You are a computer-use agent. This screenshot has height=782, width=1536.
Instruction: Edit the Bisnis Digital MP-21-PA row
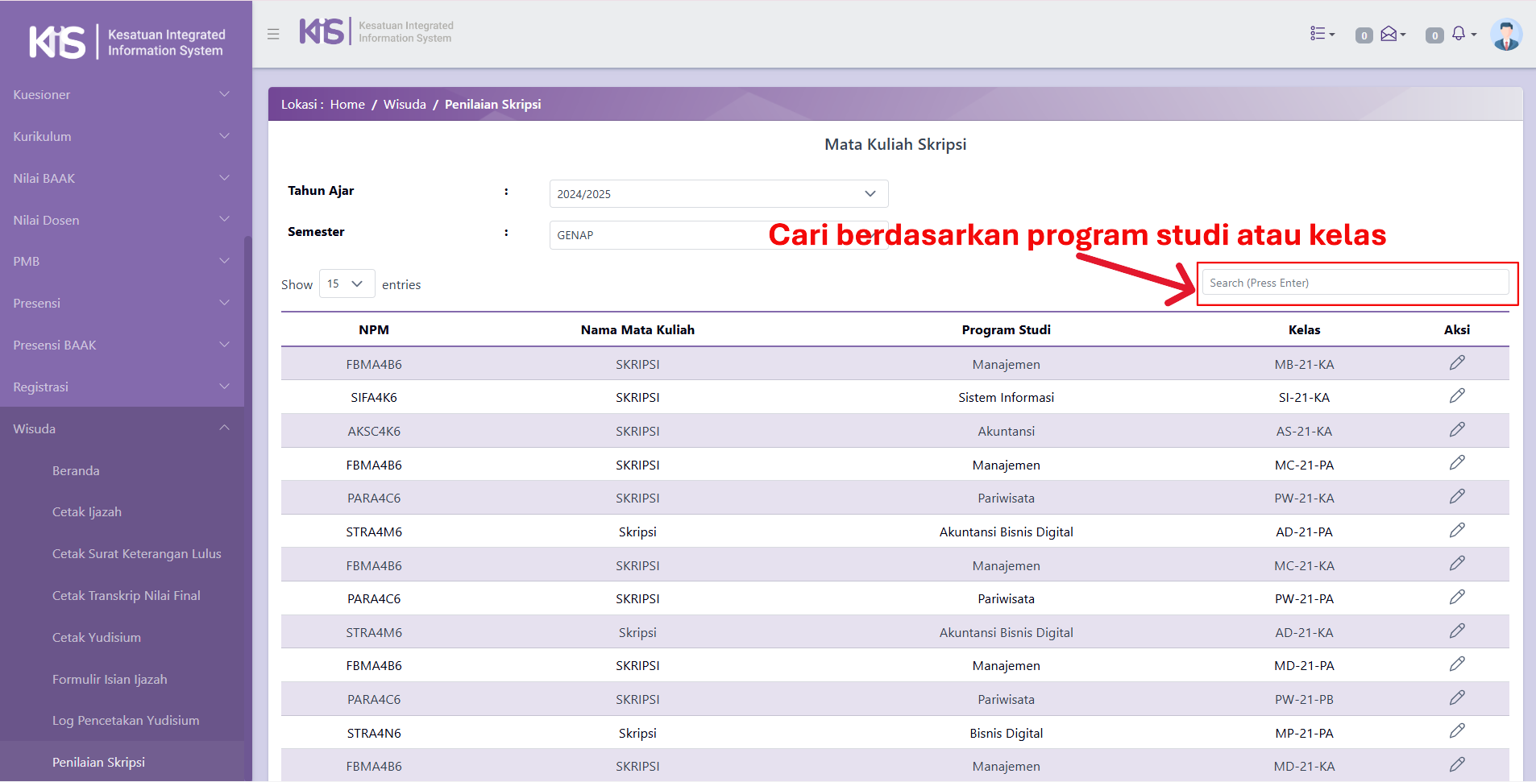pos(1456,731)
